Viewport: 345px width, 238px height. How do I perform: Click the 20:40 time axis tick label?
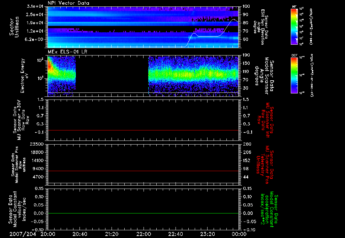point(80,234)
